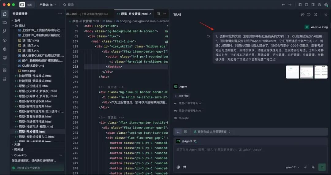
Task: Toggle the bottom panel layout icon
Action: pos(306,5)
